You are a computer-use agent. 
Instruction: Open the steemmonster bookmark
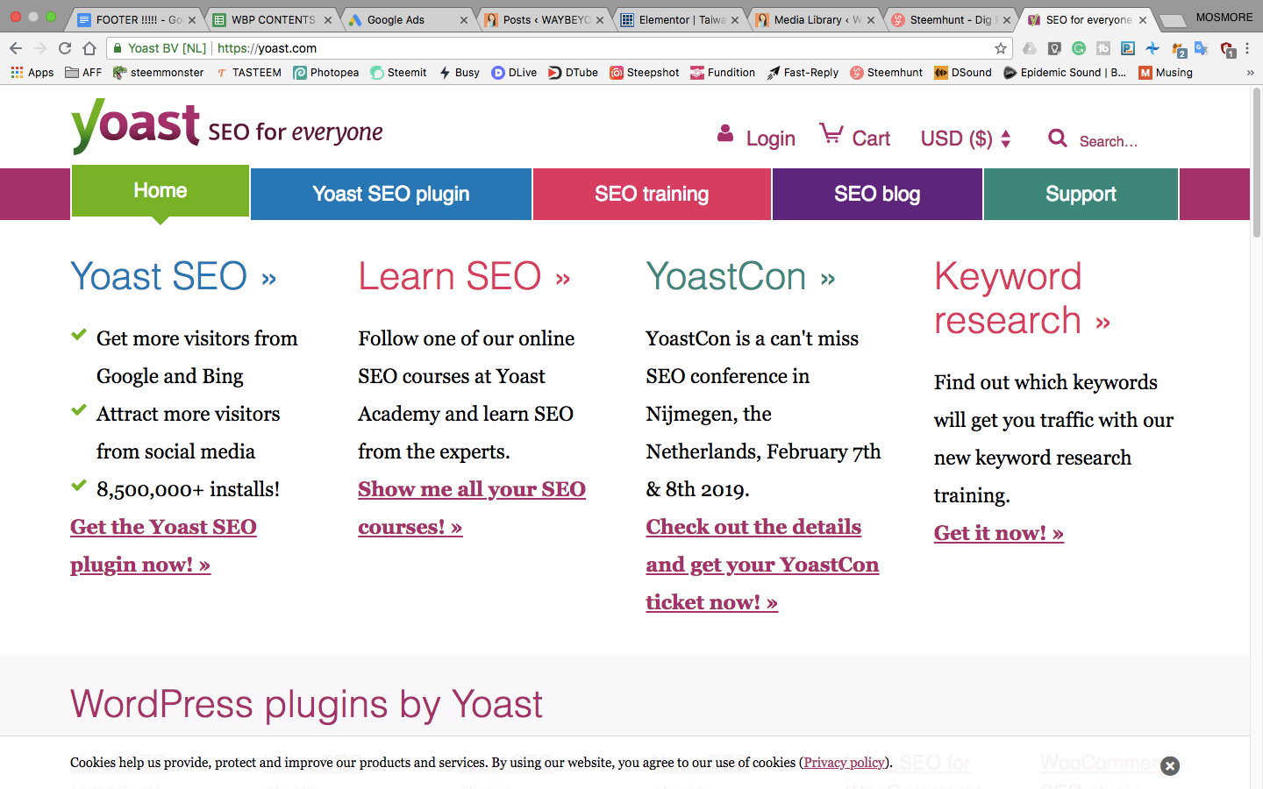[158, 73]
